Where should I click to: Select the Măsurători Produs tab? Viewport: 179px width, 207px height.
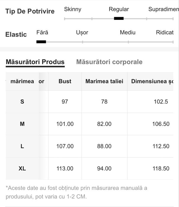[x=35, y=62]
